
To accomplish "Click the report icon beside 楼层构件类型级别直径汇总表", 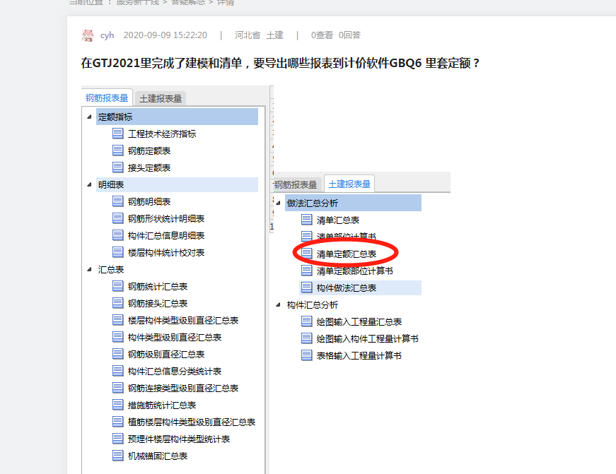I will (118, 320).
